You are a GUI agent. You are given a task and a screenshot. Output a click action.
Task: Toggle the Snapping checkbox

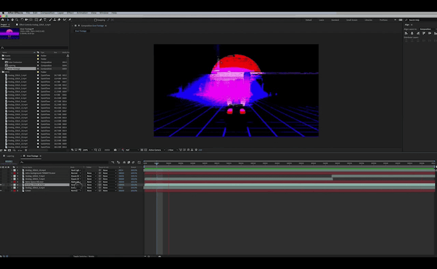95,20
